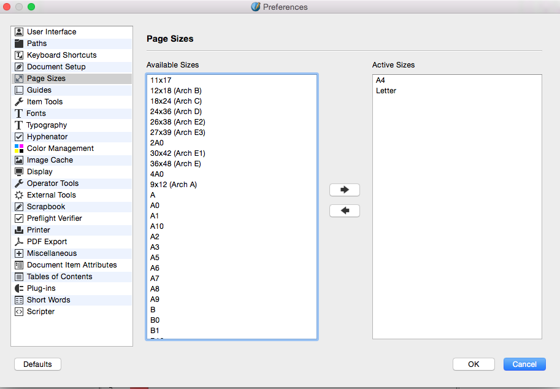Screen dimensions: 560x389
Task: Pick A3 from the Available Sizes list
Action: coord(155,247)
